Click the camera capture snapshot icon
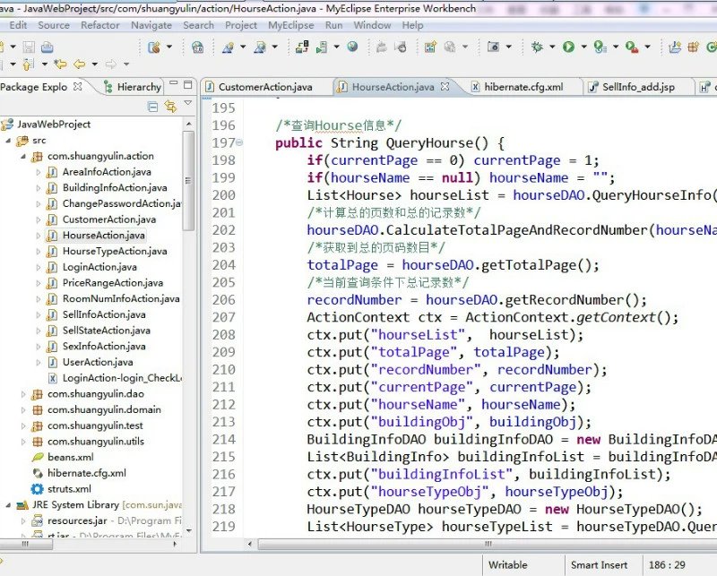 tap(493, 47)
